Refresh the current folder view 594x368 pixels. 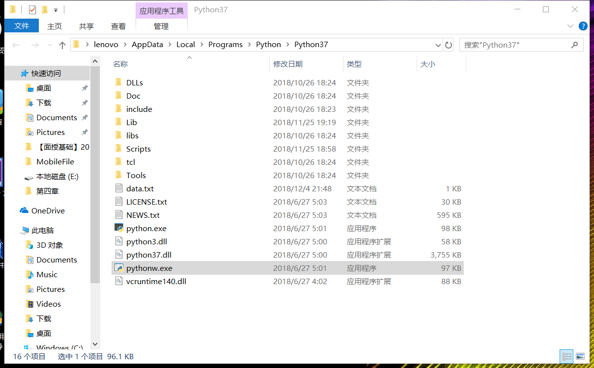click(449, 45)
